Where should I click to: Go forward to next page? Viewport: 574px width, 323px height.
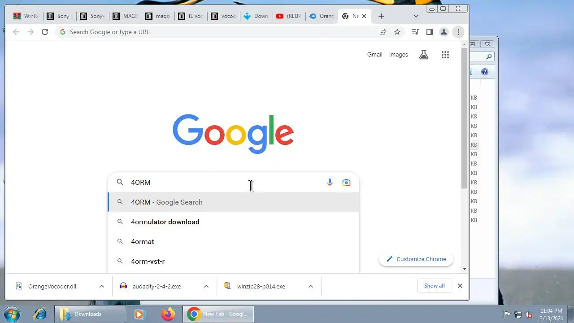30,32
